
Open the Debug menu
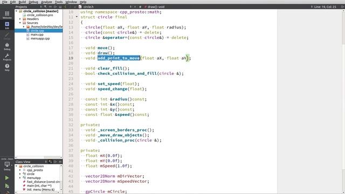(33, 2)
